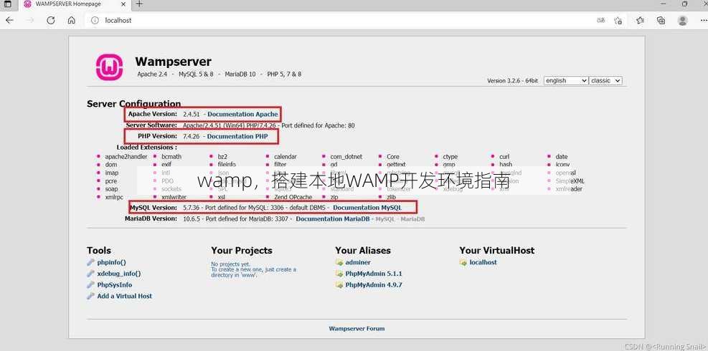
Task: Visit the Wampserver Forum link
Action: (x=357, y=329)
